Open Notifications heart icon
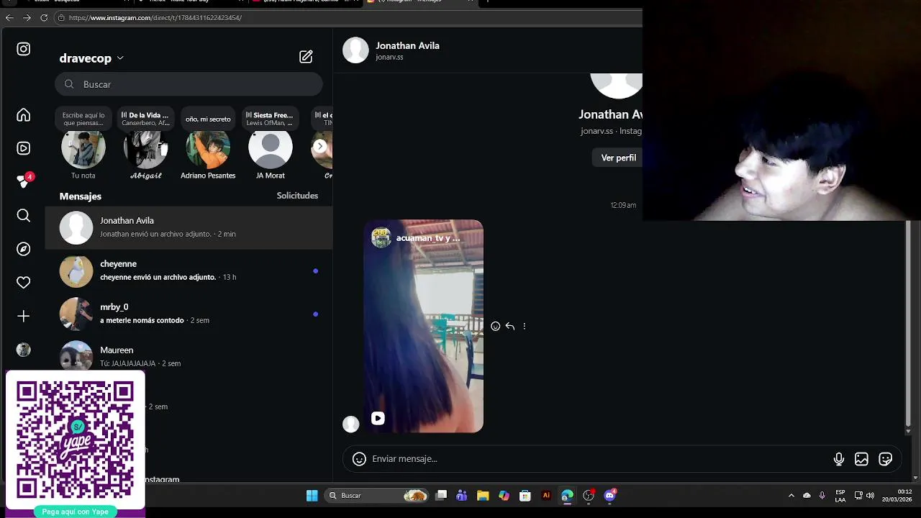 click(24, 283)
